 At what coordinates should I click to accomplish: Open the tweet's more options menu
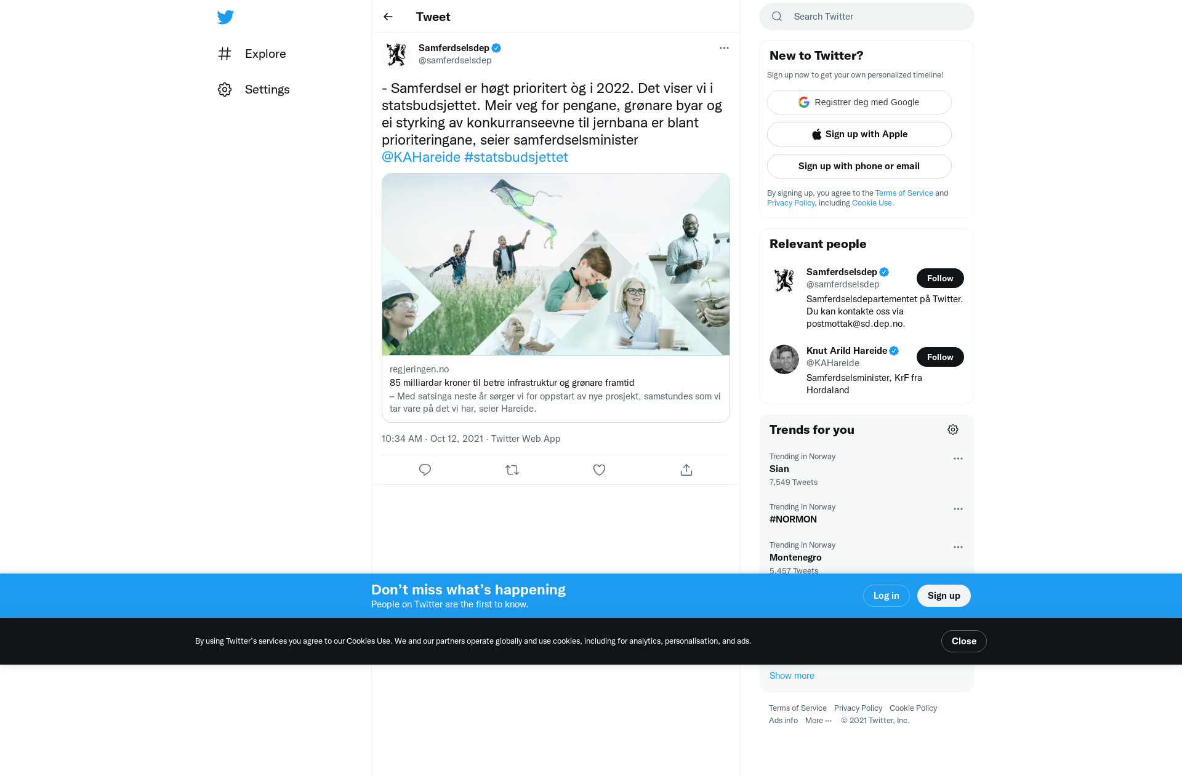point(724,48)
